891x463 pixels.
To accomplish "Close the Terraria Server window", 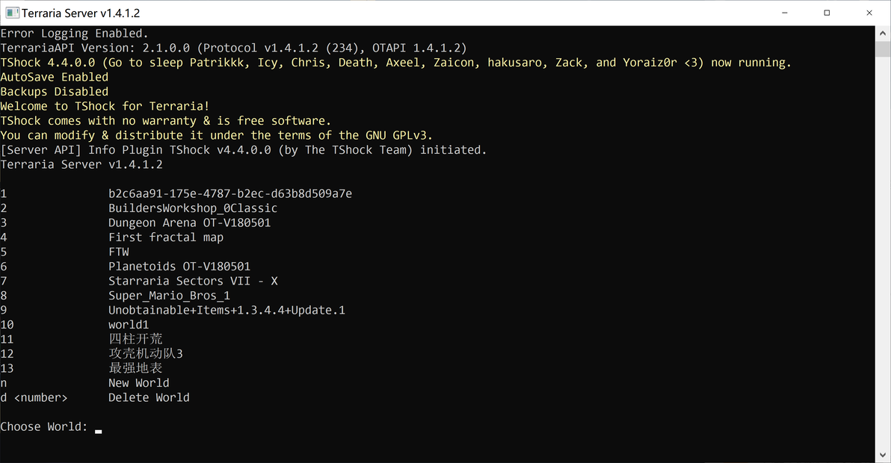I will tap(869, 13).
